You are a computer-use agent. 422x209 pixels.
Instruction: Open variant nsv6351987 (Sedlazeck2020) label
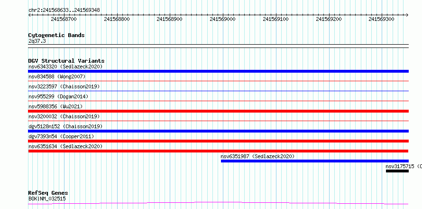pyautogui.click(x=257, y=156)
